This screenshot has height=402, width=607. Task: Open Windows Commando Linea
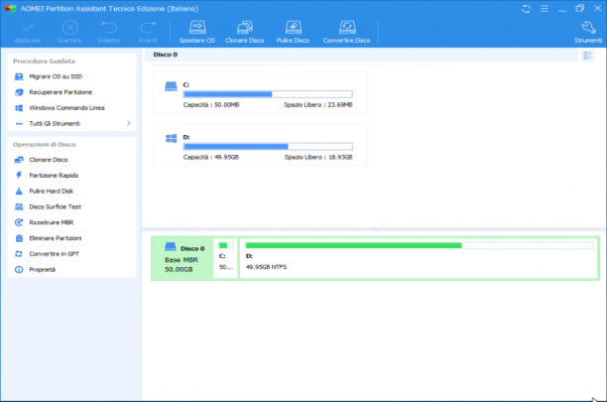click(67, 108)
